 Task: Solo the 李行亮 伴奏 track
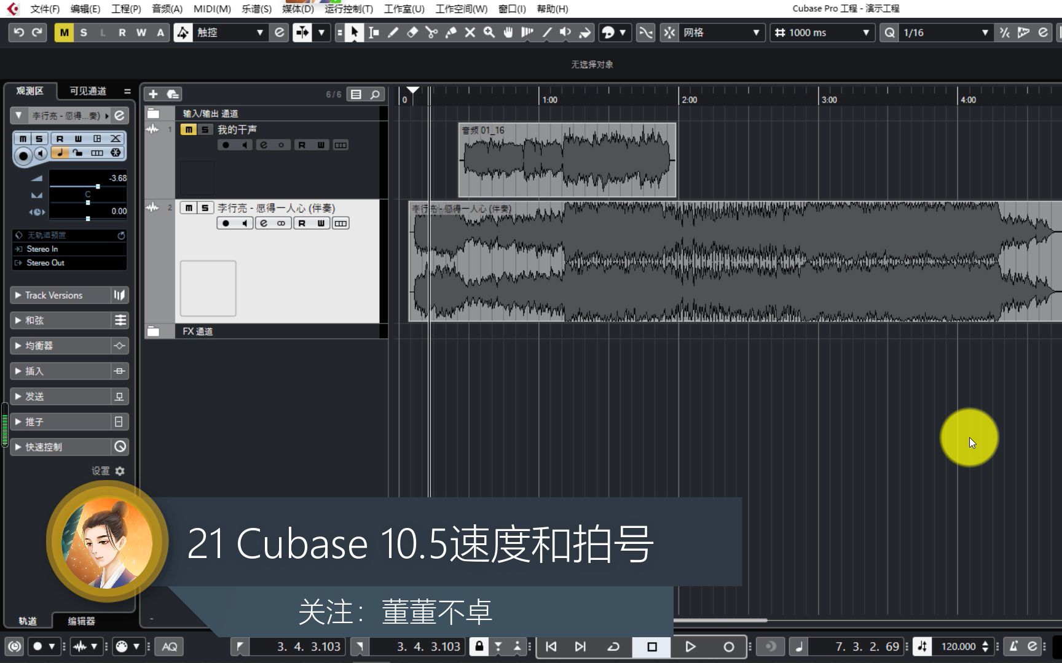[205, 208]
